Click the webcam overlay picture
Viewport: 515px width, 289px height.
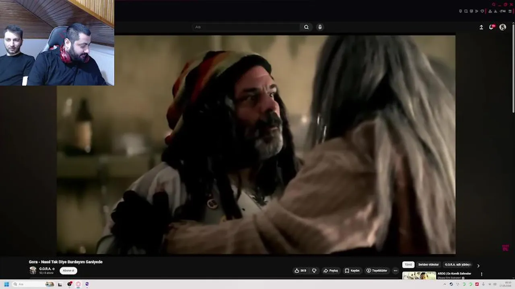tap(57, 43)
